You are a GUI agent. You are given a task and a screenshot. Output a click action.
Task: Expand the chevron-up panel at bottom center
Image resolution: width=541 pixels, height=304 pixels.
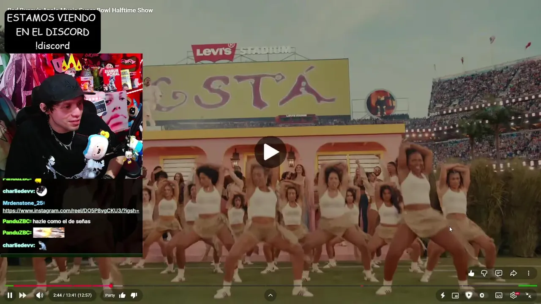(x=270, y=295)
